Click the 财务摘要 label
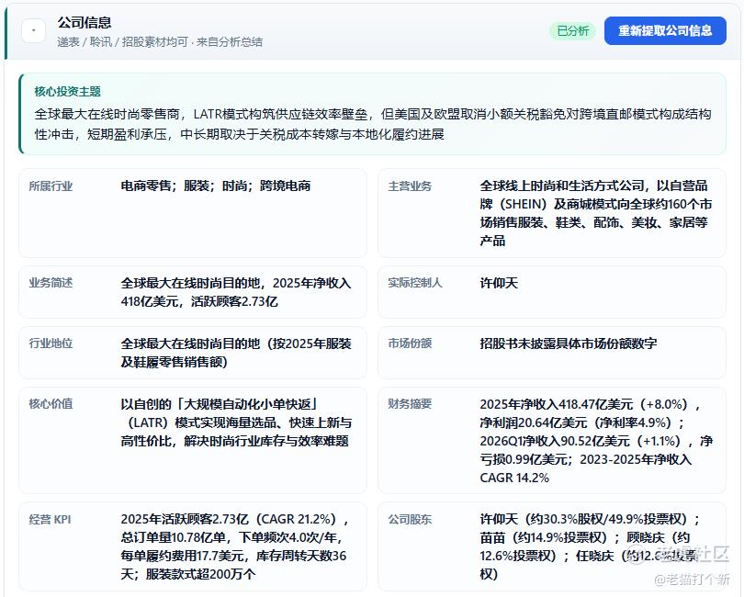The image size is (744, 597). 410,404
